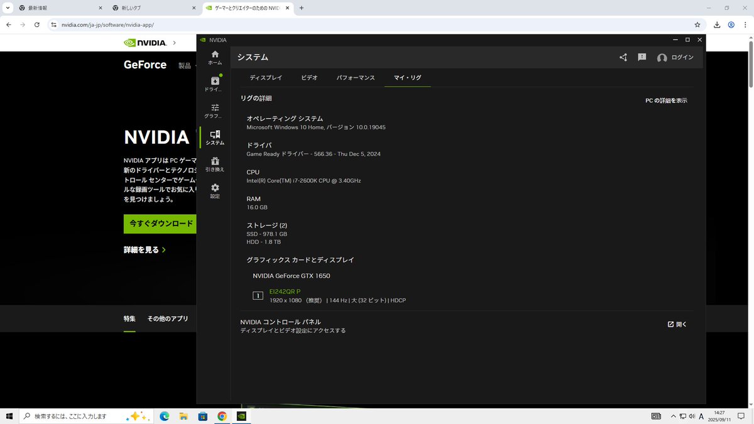754x424 pixels.
Task: Click the HDD - 1.8 TB entry
Action: (263, 242)
